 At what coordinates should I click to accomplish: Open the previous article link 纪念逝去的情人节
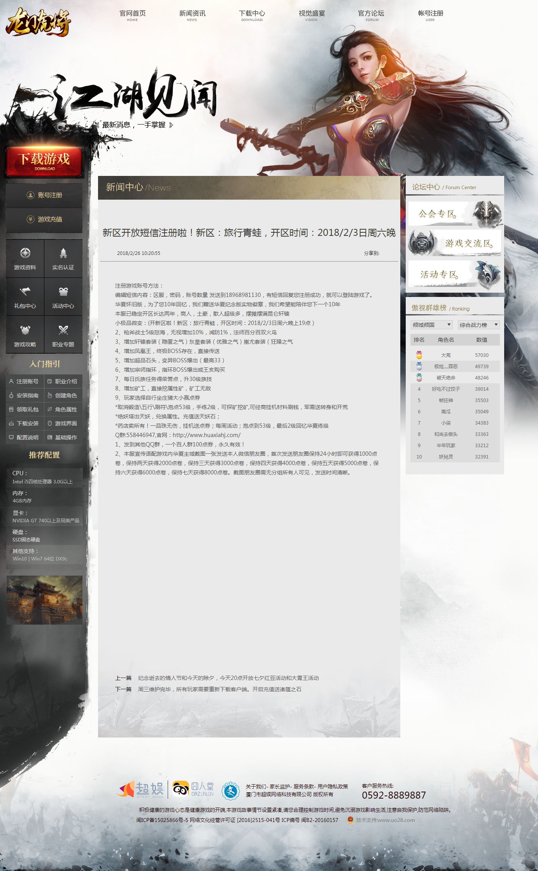click(x=228, y=678)
